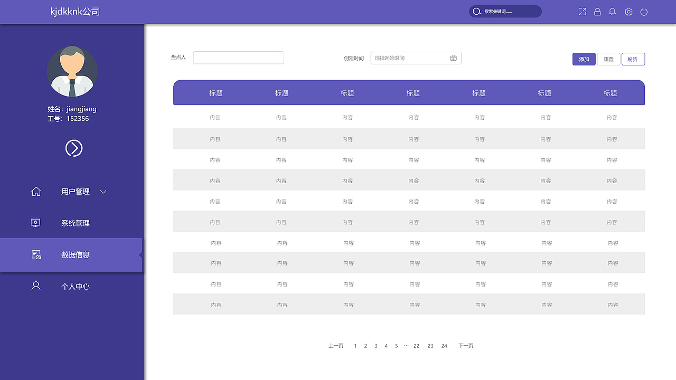Select page 4 in pagination

(386, 346)
